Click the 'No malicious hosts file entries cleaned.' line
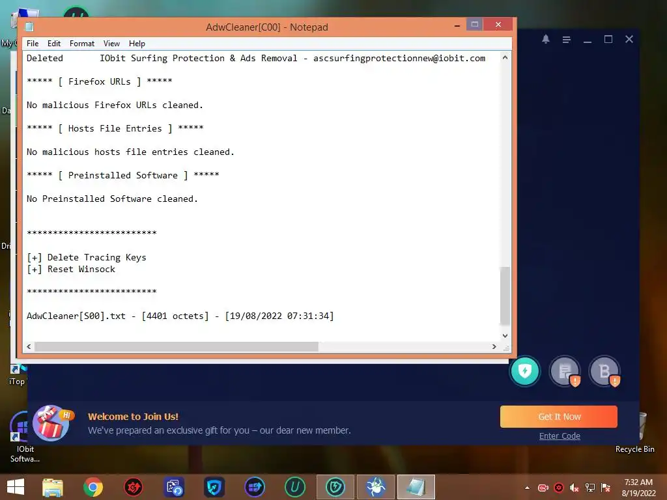 coord(130,152)
